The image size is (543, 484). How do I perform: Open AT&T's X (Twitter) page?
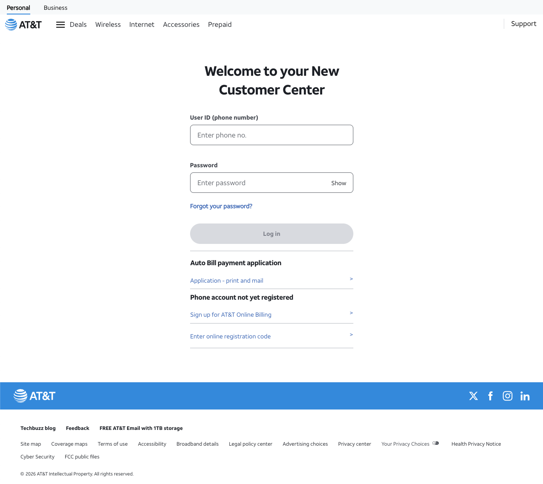[x=474, y=396]
